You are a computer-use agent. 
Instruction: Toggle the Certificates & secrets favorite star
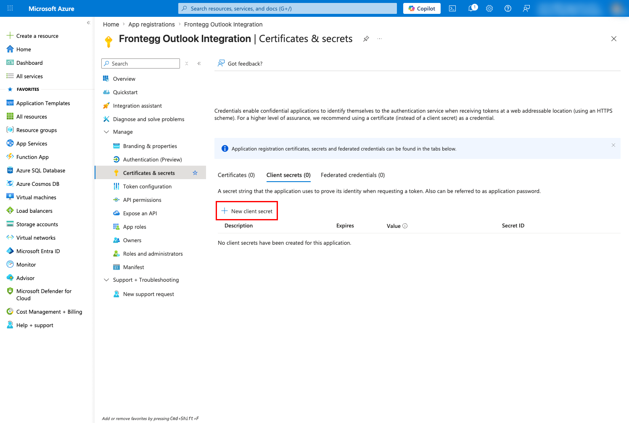[x=195, y=173]
